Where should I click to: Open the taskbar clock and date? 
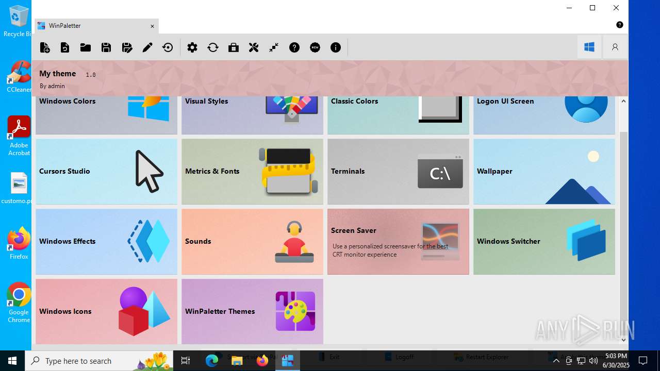(616, 361)
